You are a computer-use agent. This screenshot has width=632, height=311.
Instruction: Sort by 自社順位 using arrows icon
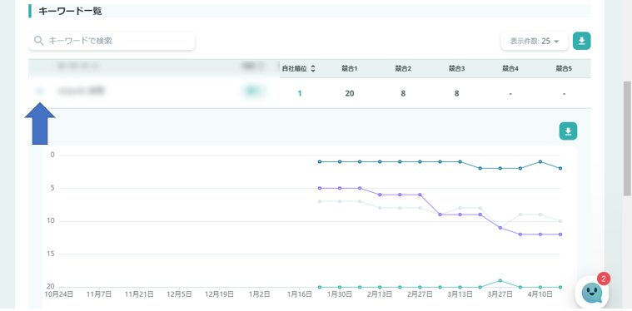(x=313, y=69)
